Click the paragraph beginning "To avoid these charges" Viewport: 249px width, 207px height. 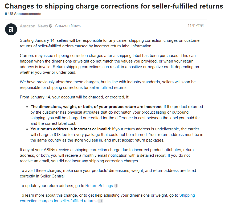[108, 173]
